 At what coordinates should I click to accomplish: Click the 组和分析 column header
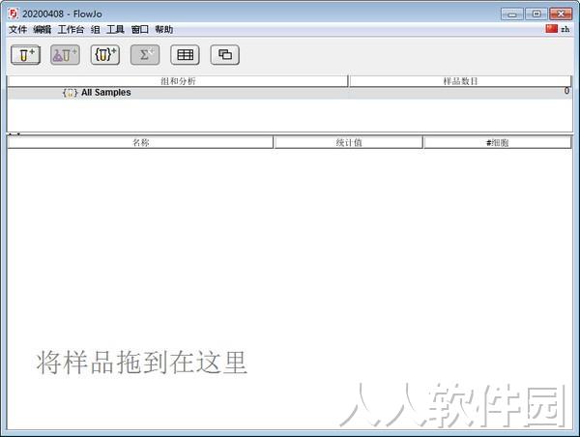click(x=178, y=81)
